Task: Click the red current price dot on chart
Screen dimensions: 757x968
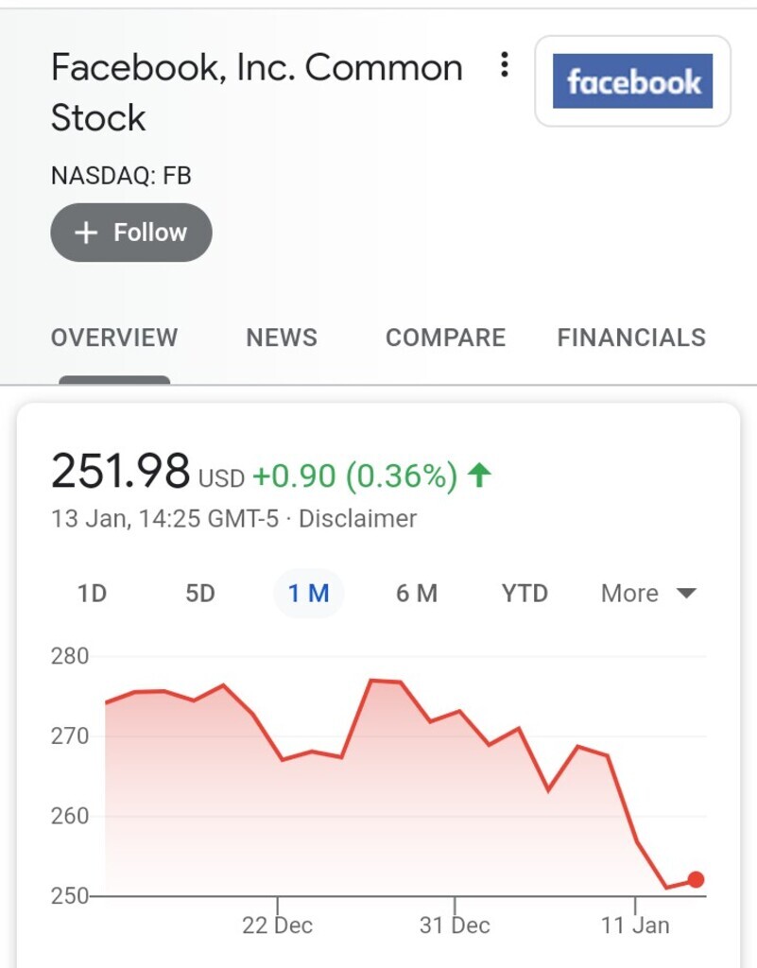Action: 696,879
